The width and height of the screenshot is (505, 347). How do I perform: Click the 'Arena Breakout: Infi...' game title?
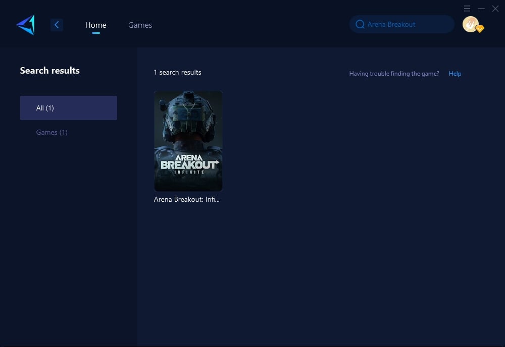coord(187,199)
